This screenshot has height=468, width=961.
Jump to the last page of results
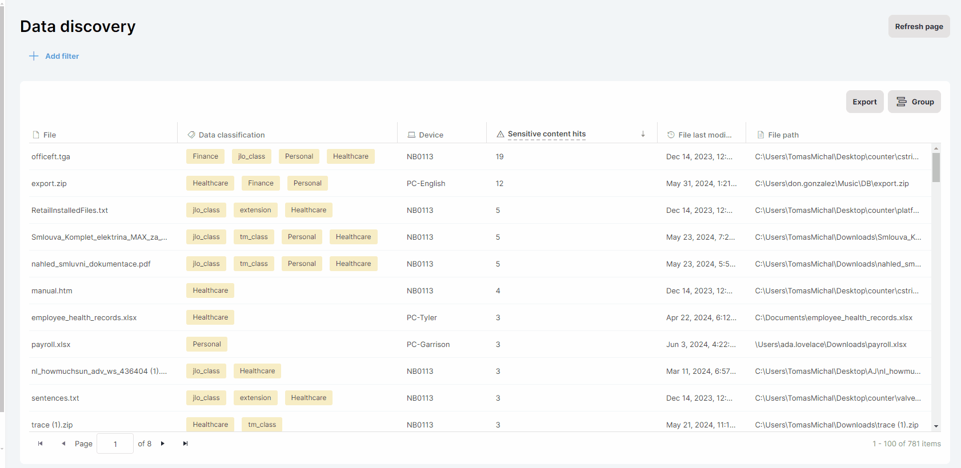pyautogui.click(x=185, y=443)
